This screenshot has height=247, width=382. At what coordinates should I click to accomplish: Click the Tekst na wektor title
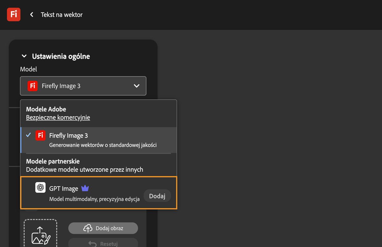(62, 15)
